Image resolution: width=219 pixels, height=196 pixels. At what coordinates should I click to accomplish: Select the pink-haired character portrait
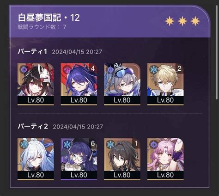(165, 159)
